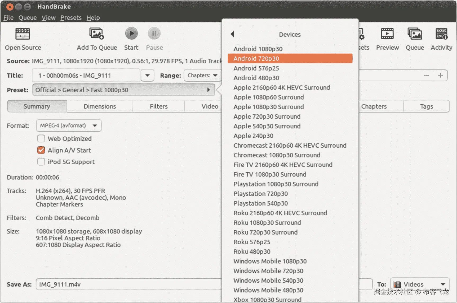Choose the Windows Mobile 540p30 preset
This screenshot has height=303, width=457.
[290, 280]
